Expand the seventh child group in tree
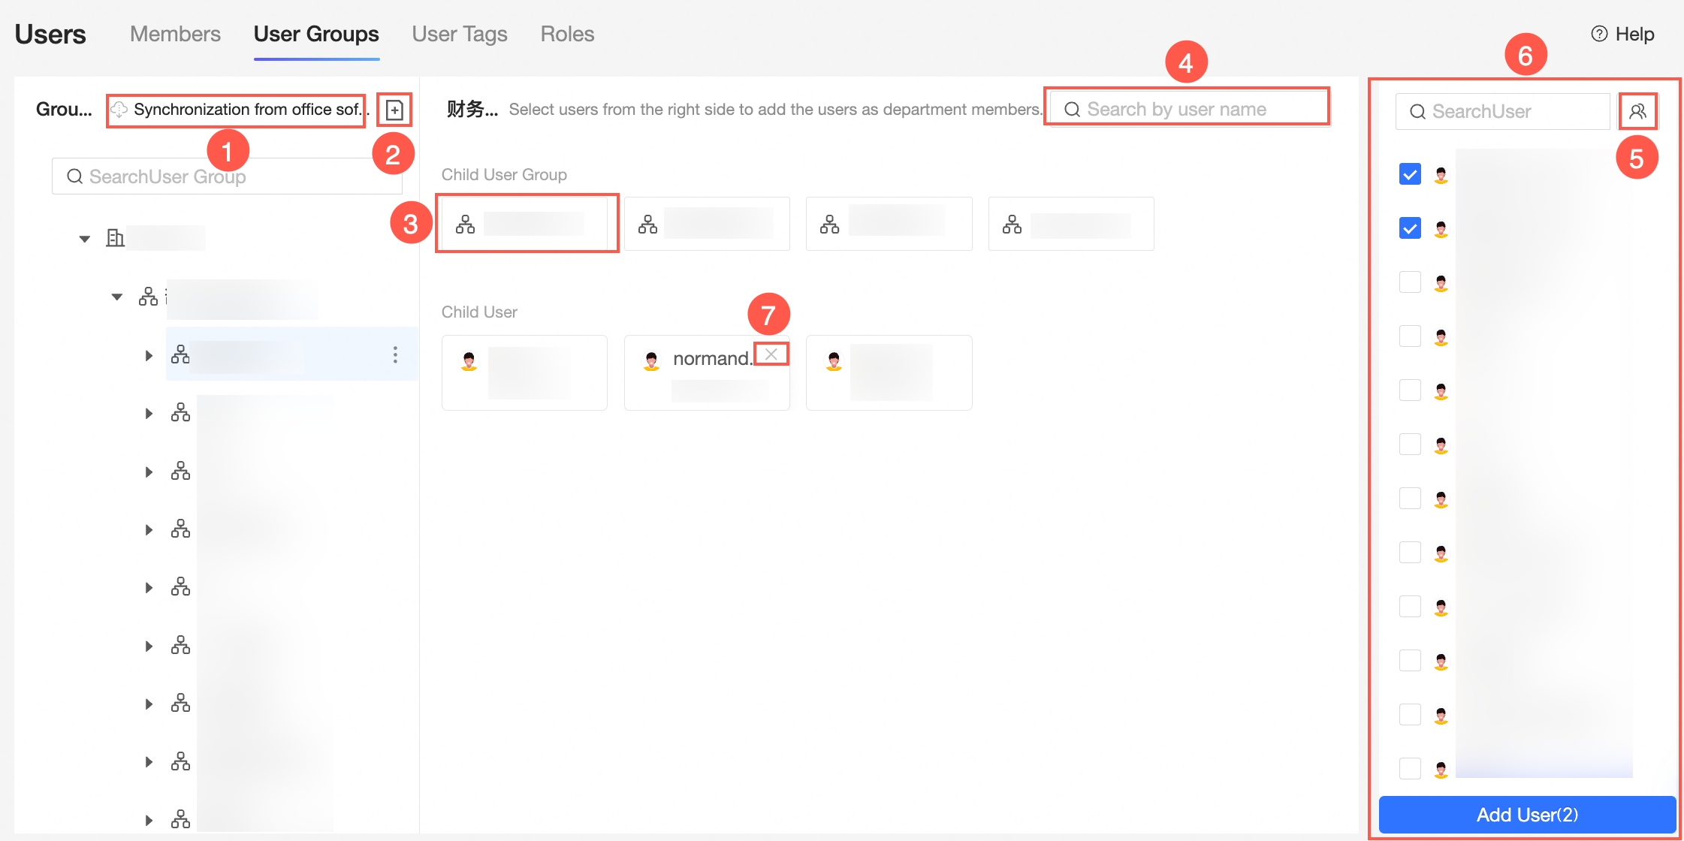This screenshot has height=841, width=1684. (149, 704)
